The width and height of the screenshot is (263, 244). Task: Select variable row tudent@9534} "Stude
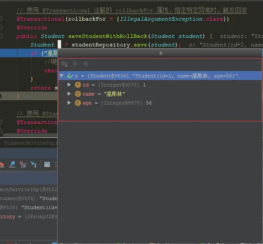pyautogui.click(x=28, y=198)
